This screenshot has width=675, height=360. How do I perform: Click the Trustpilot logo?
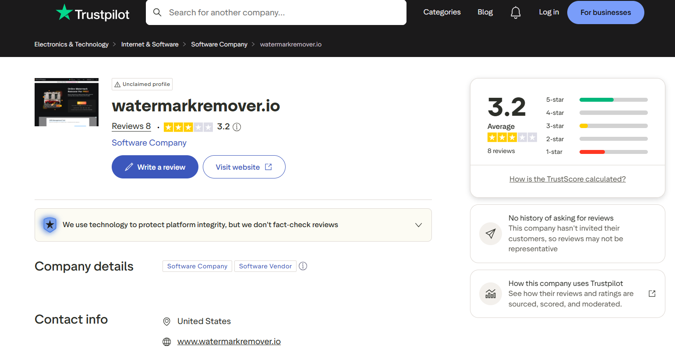pos(93,13)
